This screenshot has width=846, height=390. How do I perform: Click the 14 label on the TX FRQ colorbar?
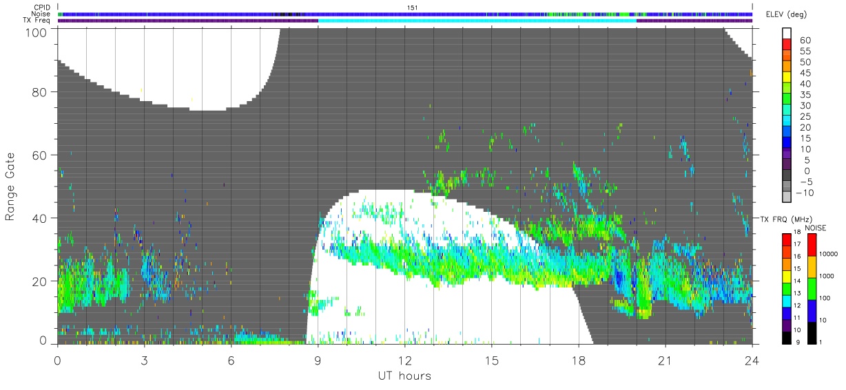(x=797, y=281)
